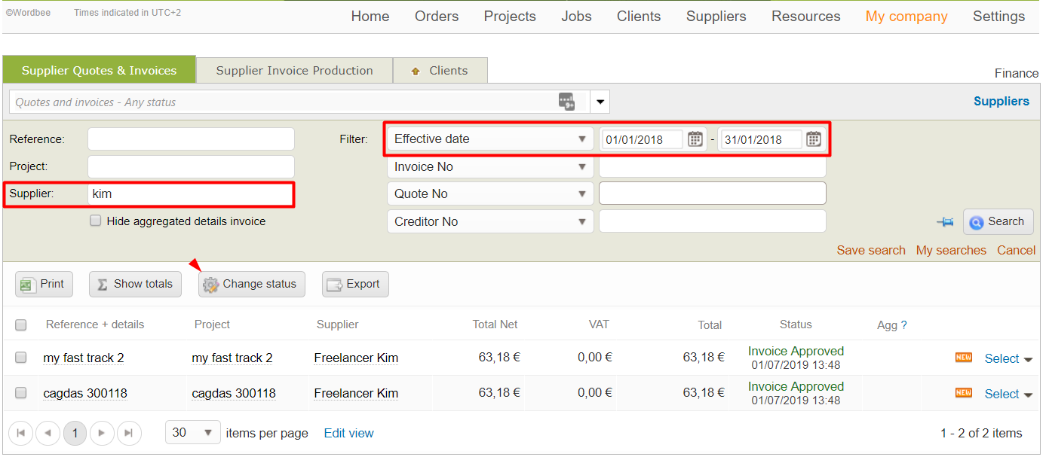Open the start date calendar picker
The image size is (1046, 460).
[x=695, y=139]
